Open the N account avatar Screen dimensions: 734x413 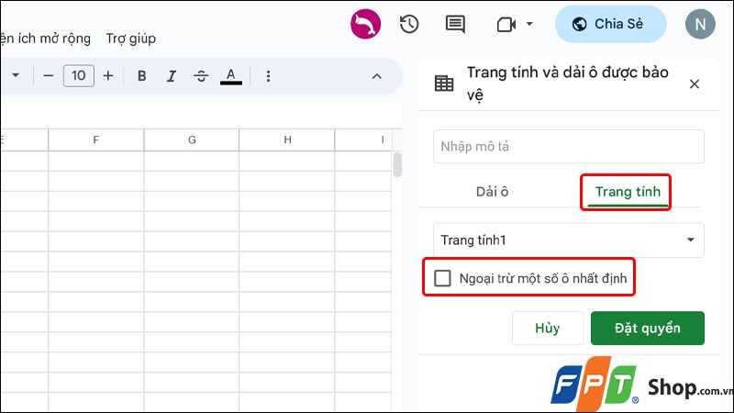700,24
